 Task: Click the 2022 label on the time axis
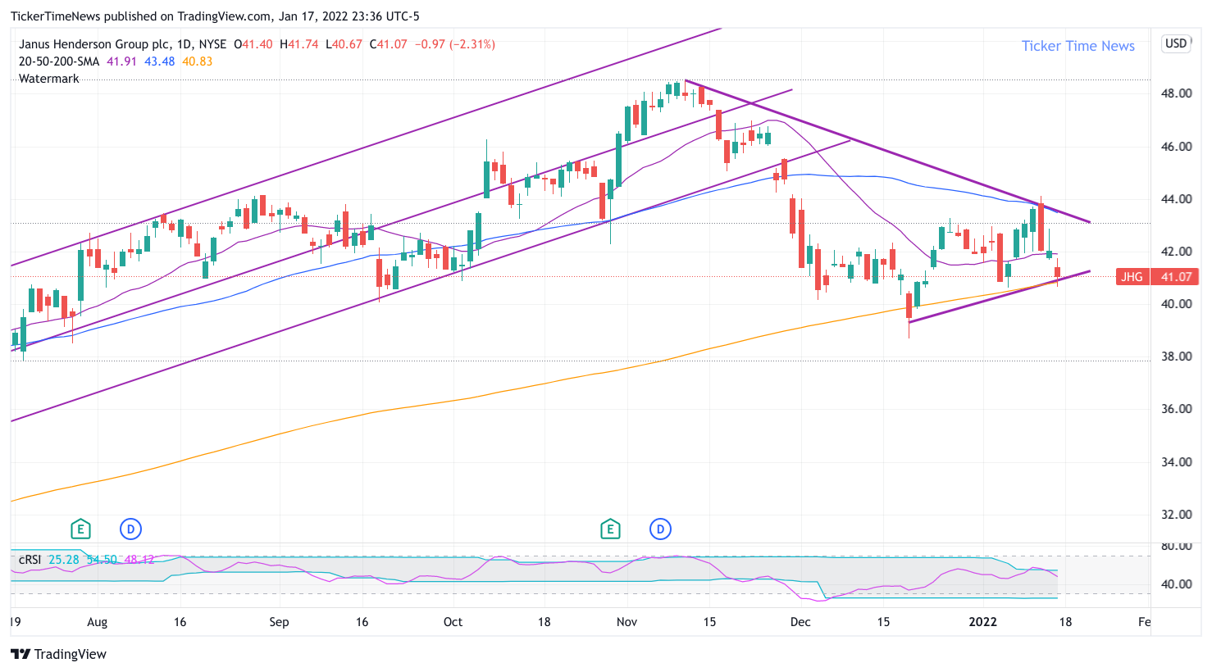[982, 622]
